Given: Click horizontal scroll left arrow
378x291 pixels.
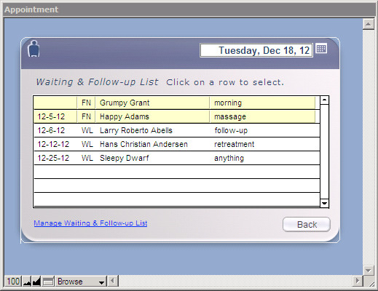Looking at the screenshot, I should pyautogui.click(x=112, y=281).
